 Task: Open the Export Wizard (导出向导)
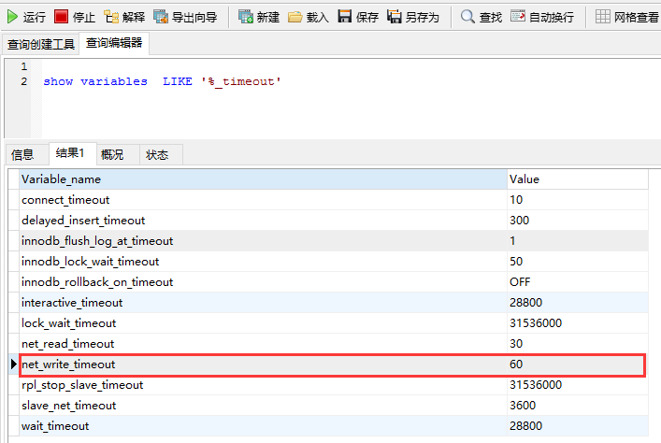[x=161, y=16]
